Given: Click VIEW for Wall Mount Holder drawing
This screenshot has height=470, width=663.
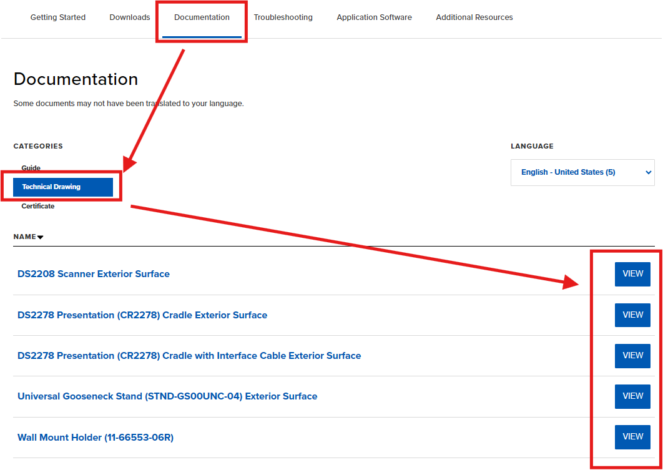Looking at the screenshot, I should pyautogui.click(x=632, y=437).
